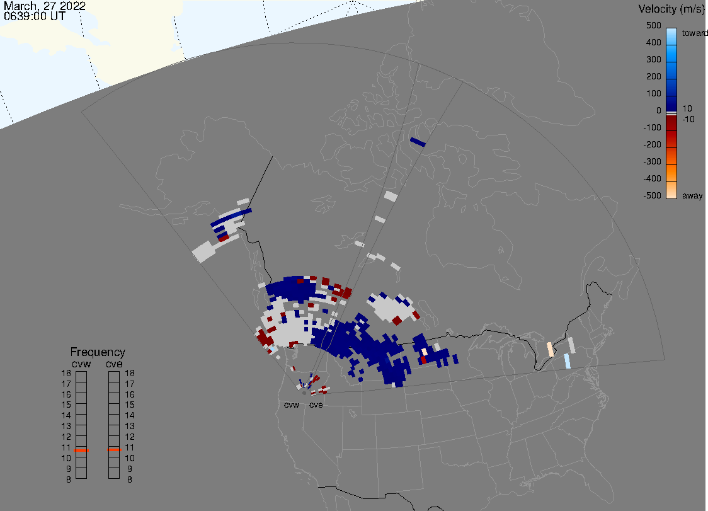
Task: Click the time stamp "0639:00 UT"
Action: point(35,16)
